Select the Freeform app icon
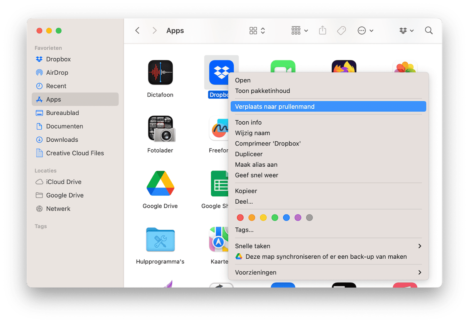 (219, 128)
